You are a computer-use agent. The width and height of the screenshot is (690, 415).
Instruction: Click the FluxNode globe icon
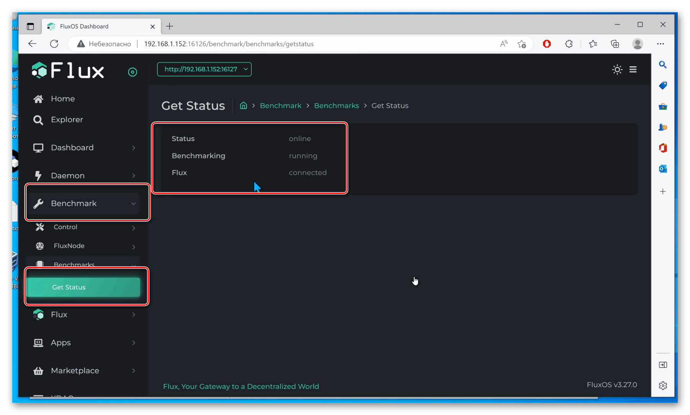pos(40,246)
